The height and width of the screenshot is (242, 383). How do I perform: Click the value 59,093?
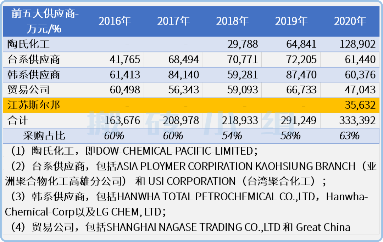pos(243,90)
